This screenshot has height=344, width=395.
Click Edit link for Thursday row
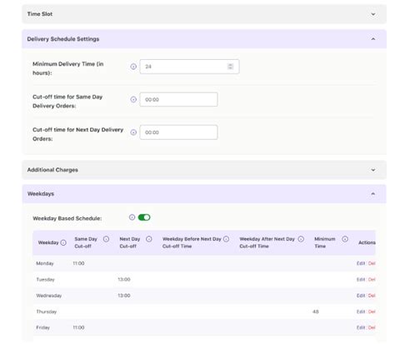[361, 312]
